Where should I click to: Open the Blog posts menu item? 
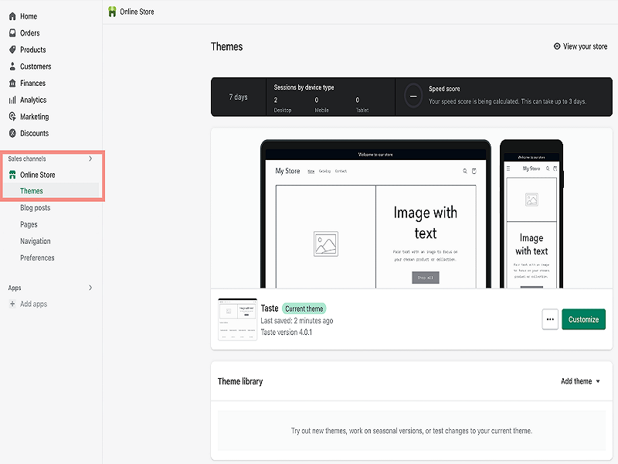click(36, 207)
